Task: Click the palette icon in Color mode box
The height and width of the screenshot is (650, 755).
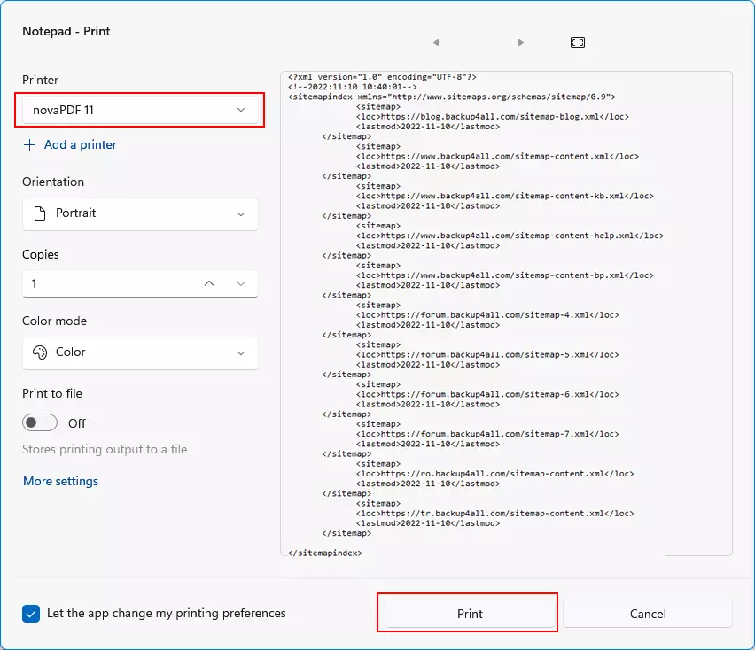Action: [39, 352]
